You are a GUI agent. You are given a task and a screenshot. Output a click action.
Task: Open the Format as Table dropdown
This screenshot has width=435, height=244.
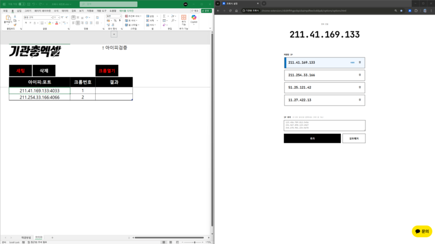click(131, 20)
